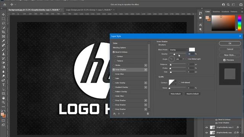Click the Distance value field
The image size is (244, 137).
pyautogui.click(x=191, y=64)
